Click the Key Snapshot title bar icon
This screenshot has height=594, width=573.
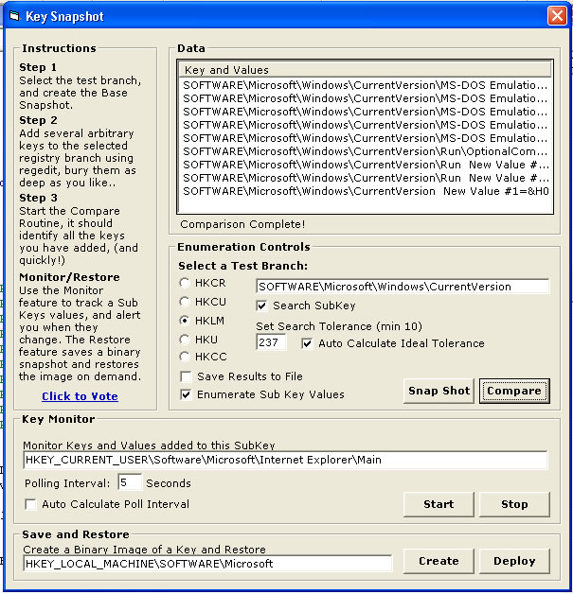pyautogui.click(x=14, y=16)
